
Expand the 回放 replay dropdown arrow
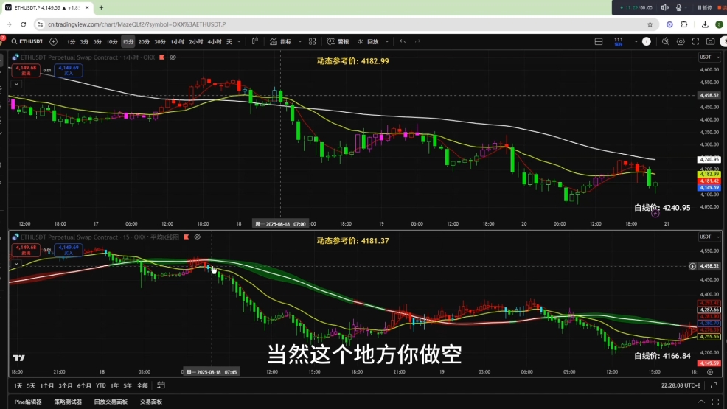(385, 41)
